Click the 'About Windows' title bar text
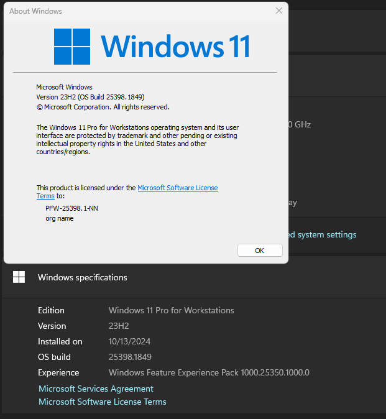Viewport: 386px width, 419px height. 35,11
